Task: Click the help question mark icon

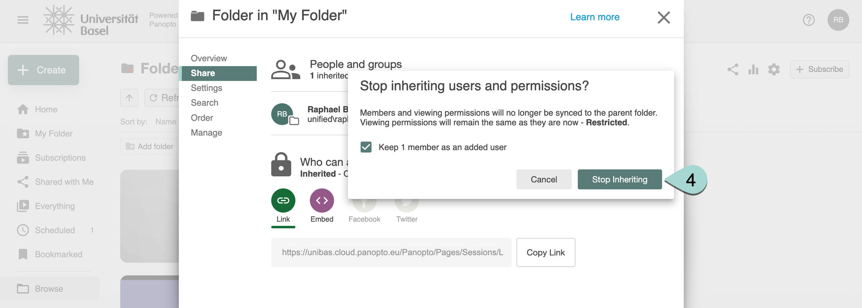Action: tap(809, 20)
